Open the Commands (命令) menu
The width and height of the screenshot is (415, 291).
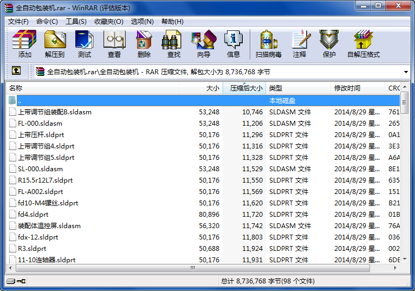click(47, 22)
